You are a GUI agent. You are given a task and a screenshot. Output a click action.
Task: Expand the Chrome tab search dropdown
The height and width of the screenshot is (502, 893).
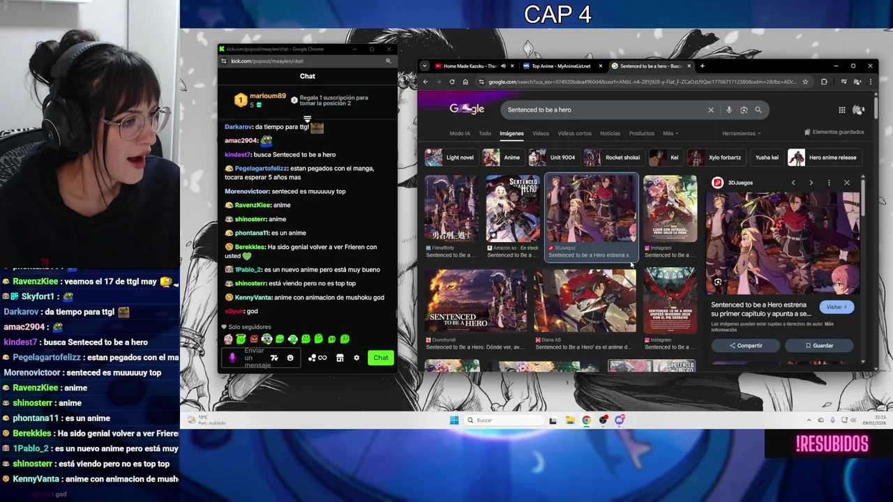click(425, 66)
